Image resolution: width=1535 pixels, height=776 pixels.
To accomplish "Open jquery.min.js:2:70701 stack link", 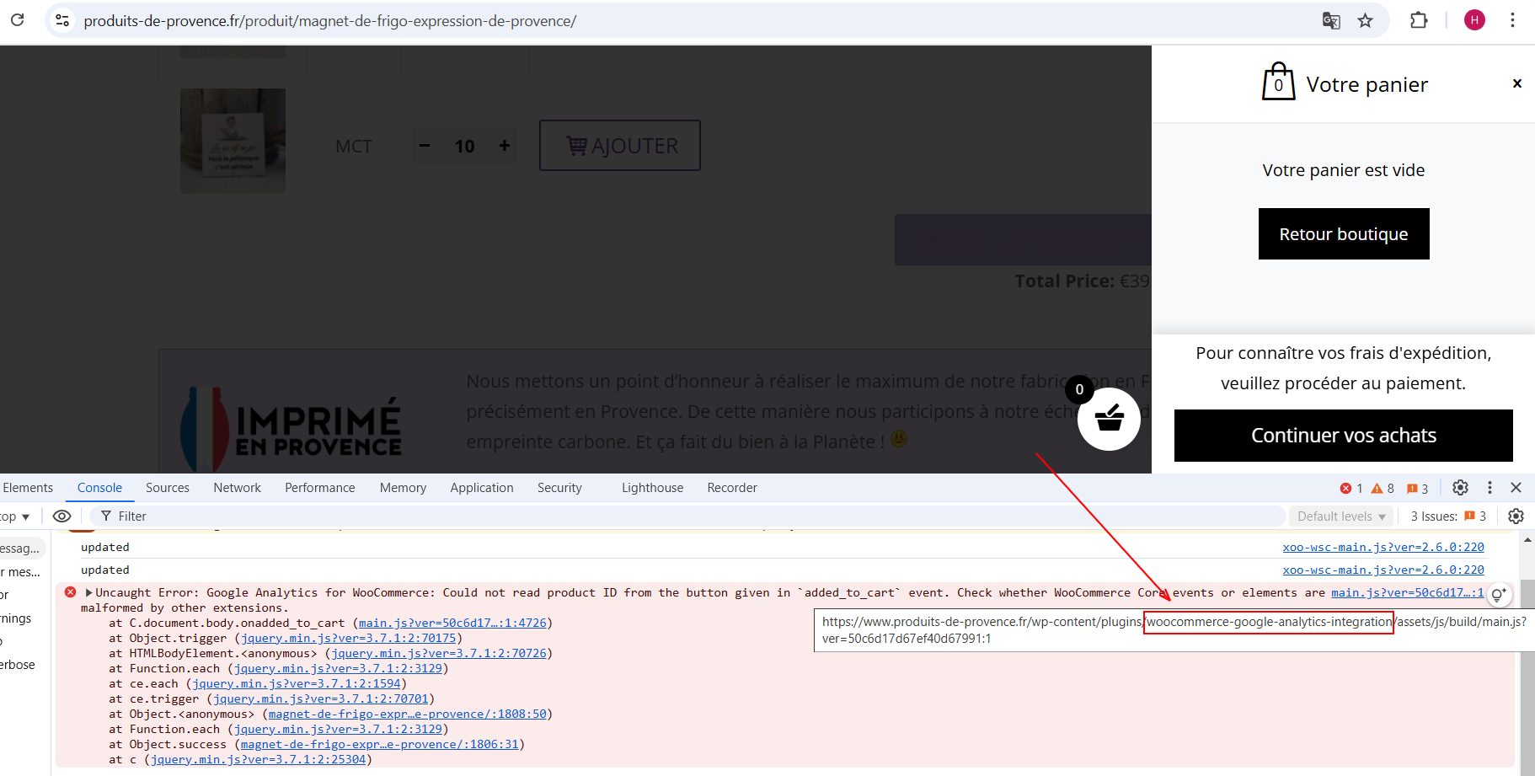I will click(321, 698).
